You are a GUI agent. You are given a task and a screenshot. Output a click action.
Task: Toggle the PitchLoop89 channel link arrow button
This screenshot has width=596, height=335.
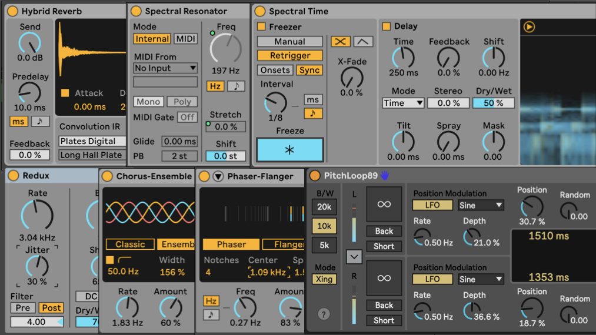tap(354, 257)
